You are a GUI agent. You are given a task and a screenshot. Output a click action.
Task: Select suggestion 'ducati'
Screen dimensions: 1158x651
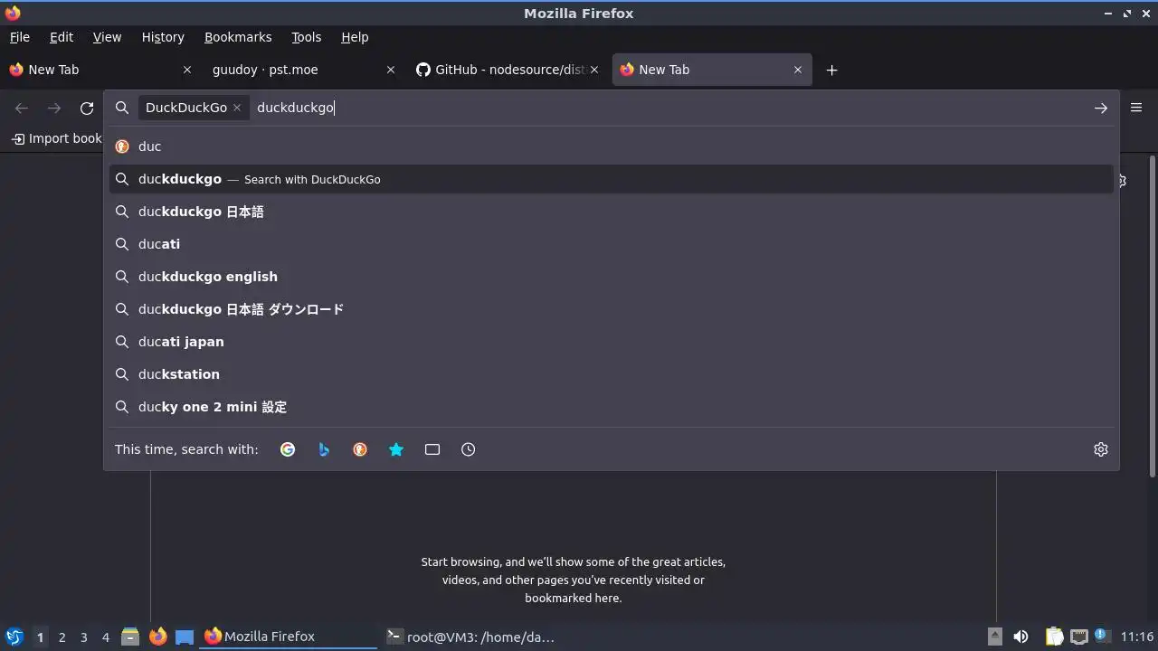(611, 244)
